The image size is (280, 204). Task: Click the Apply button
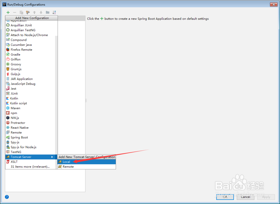[266, 197]
